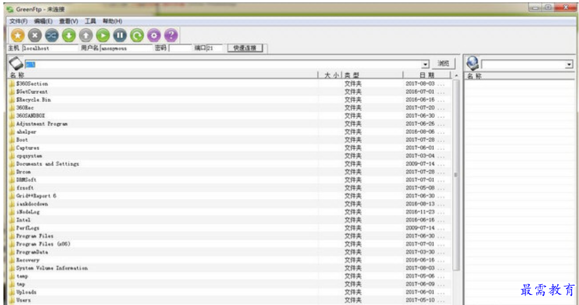Viewport: 579px width, 305px height.
Task: Click the folder icon beside Captures
Action: click(x=12, y=148)
